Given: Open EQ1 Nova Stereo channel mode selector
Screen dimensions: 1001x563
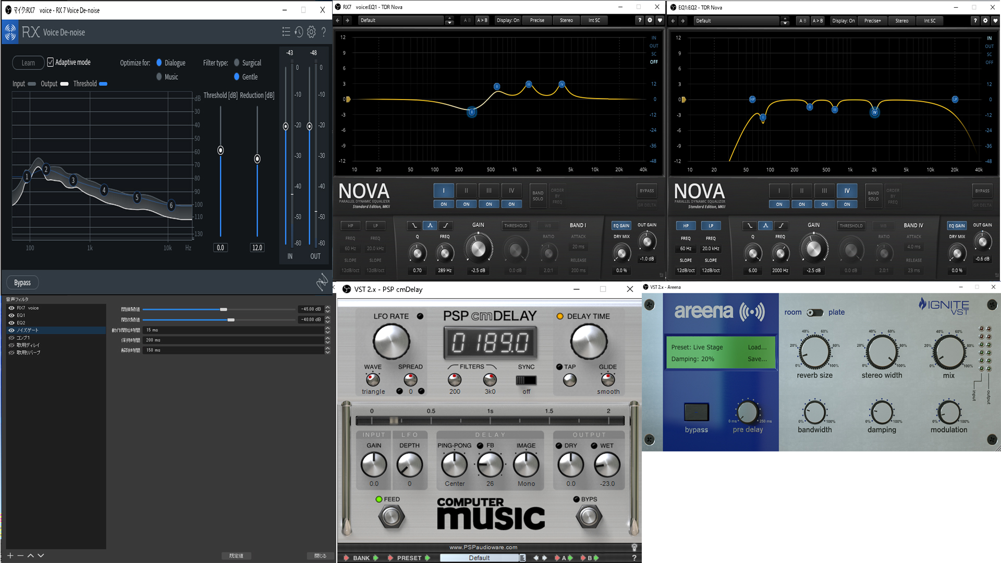Looking at the screenshot, I should 566,20.
